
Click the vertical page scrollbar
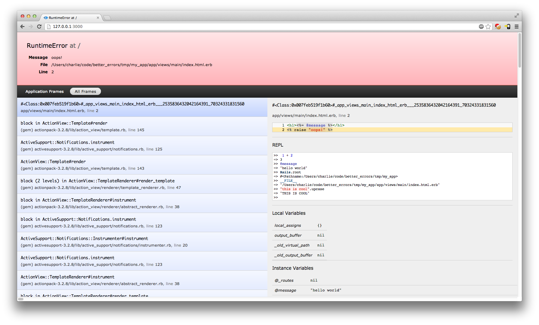coord(519,50)
